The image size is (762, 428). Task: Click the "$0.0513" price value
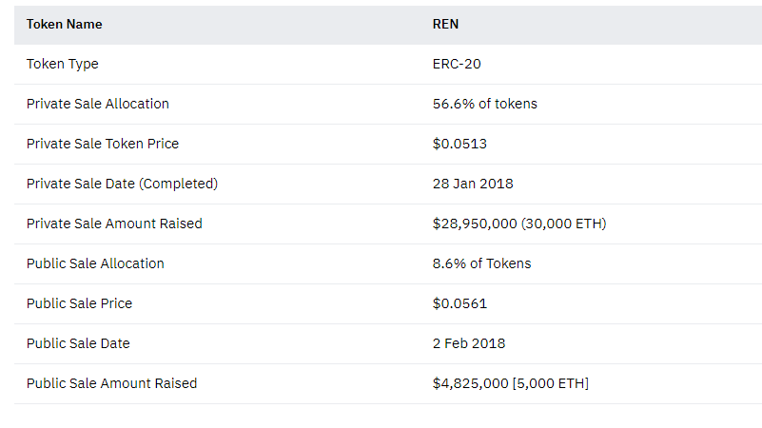[x=459, y=144]
